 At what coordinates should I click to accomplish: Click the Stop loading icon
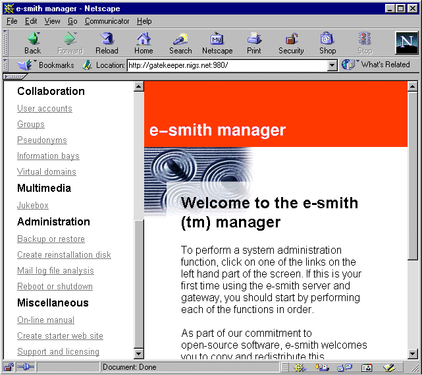(365, 38)
